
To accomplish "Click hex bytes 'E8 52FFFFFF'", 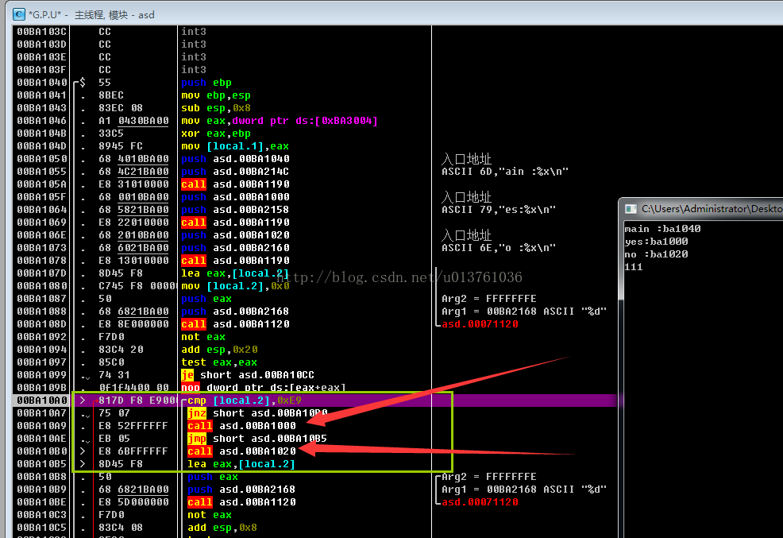I will click(x=133, y=426).
